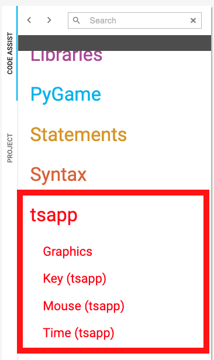Click the magnifying glass search icon
The width and height of the screenshot is (214, 360).
pos(76,20)
